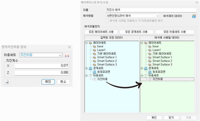The width and height of the screenshot is (200, 121).
Task: Click 해석에 사용할 데이터 column header
Action: (x=167, y=38)
